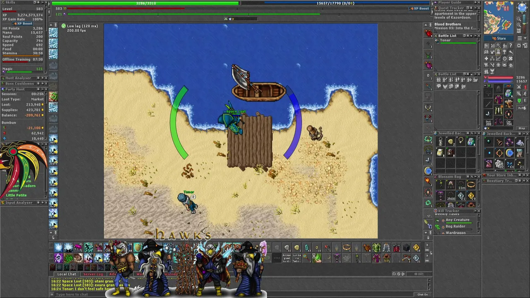Click the bell item in second Jewelled Backpack

499,142
